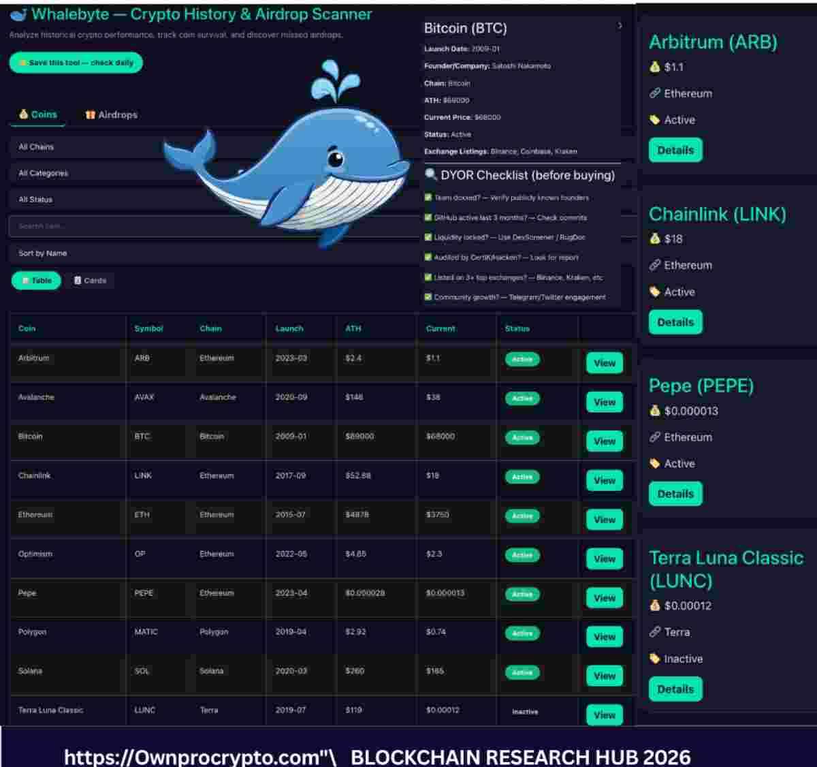The width and height of the screenshot is (817, 767).
Task: Click the 'MATIC' symbol cell
Action: point(146,632)
